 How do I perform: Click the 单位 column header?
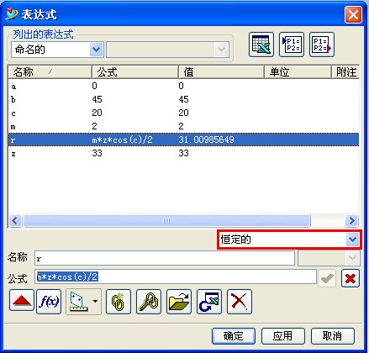[x=298, y=72]
